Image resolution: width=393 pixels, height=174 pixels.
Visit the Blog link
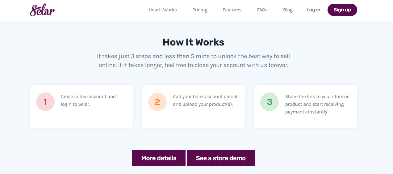[x=288, y=10]
